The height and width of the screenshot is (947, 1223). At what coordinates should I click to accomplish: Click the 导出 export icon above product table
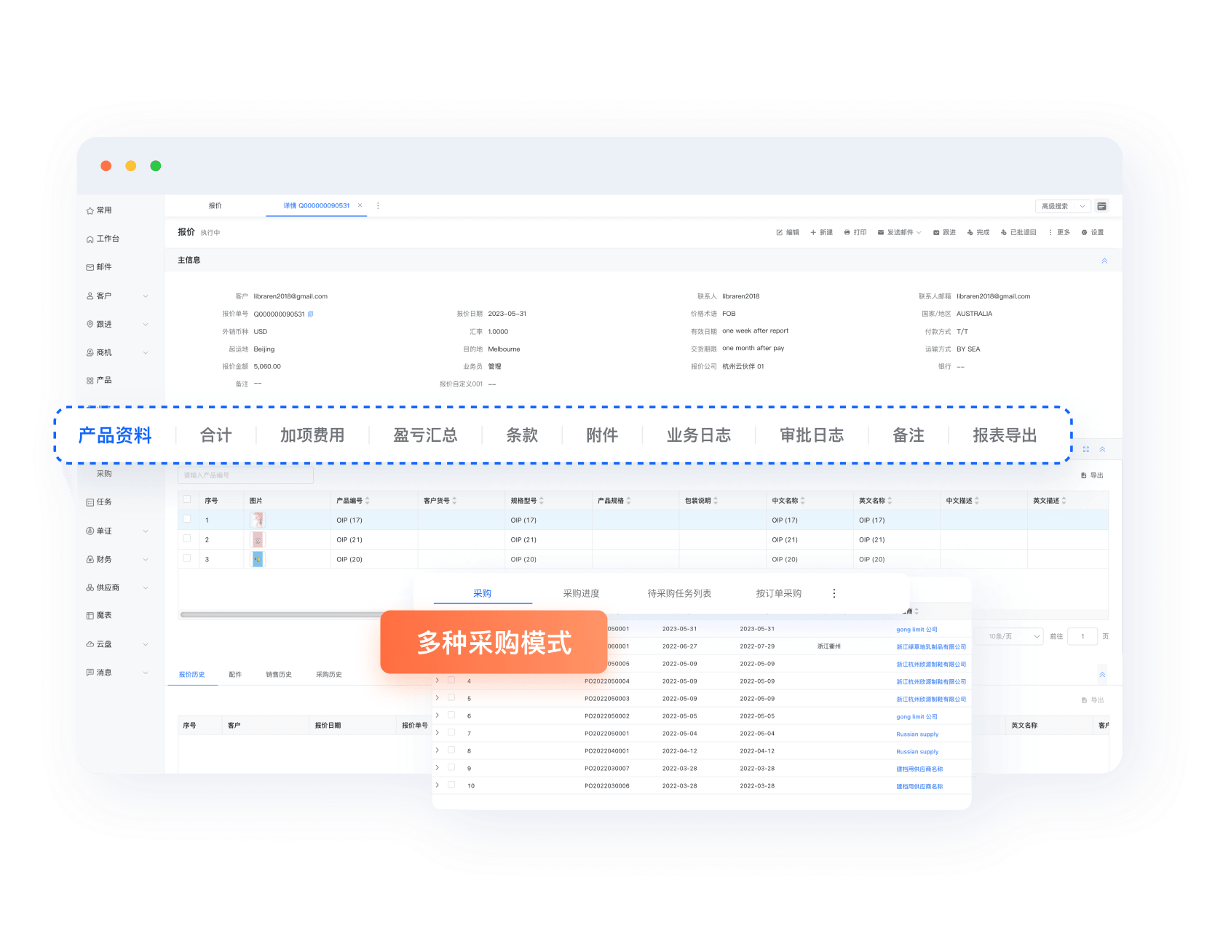[x=1084, y=475]
